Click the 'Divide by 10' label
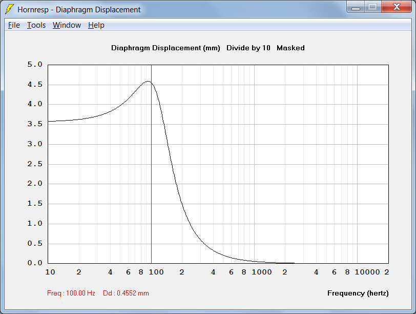The image size is (416, 314). click(248, 48)
